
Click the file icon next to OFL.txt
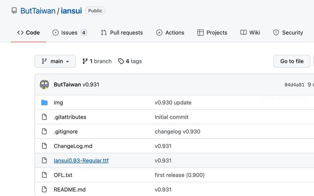click(44, 175)
